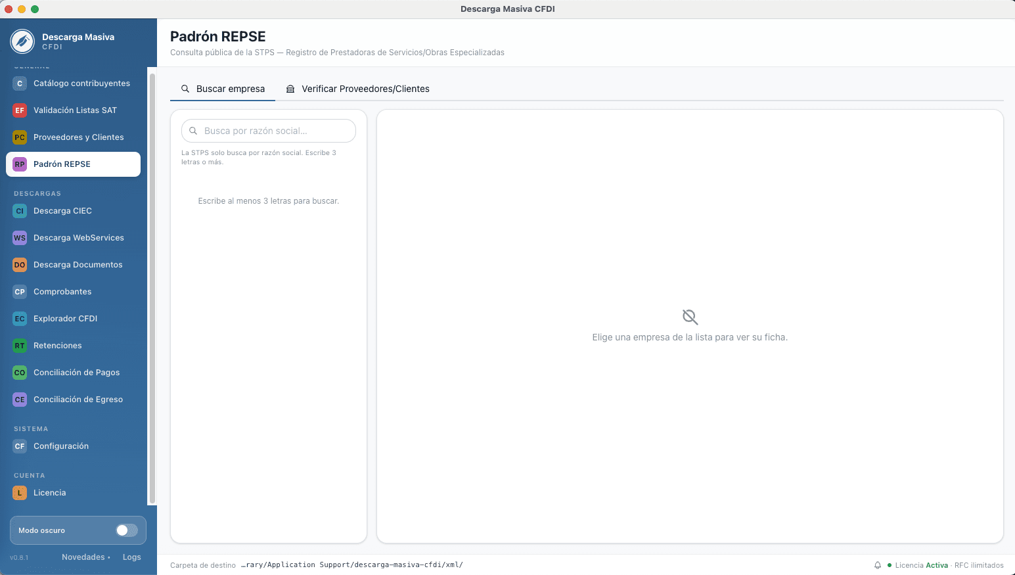Toggle the Modo oscuro switch
The image size is (1015, 575).
[x=127, y=530]
